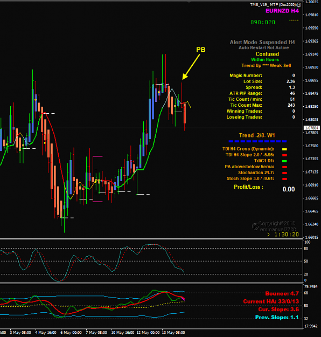Click the Lot Size value 2.36
Image resolution: width=321 pixels, height=337 pixels.
click(x=290, y=81)
